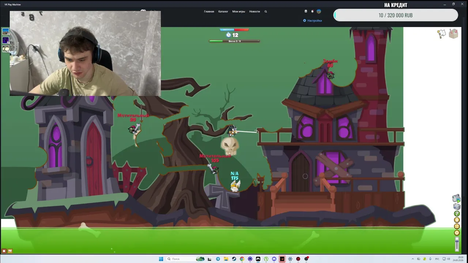Click the turn timer showing 12
Image resolution: width=468 pixels, height=263 pixels.
(232, 35)
